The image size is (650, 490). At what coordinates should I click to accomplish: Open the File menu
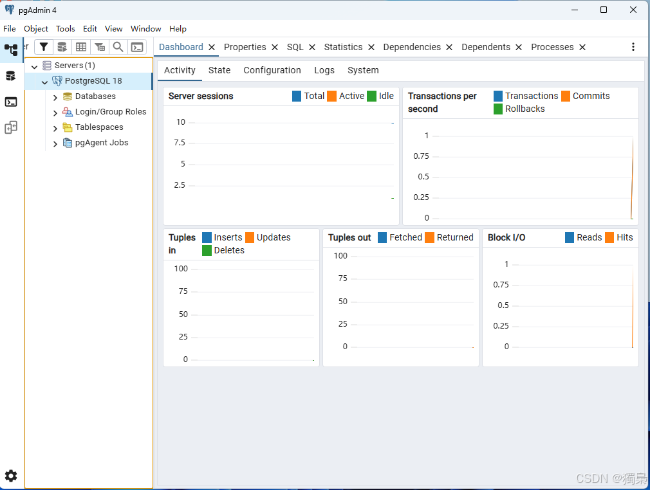coord(10,28)
